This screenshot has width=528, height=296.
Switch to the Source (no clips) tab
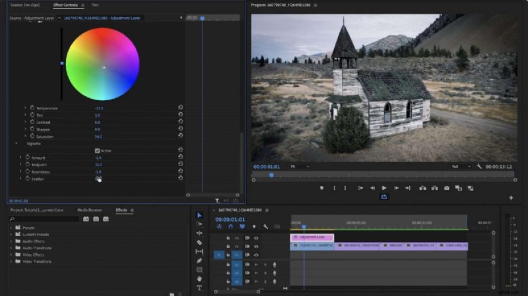(x=25, y=5)
